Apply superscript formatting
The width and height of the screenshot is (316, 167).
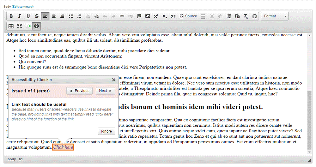[156, 16]
